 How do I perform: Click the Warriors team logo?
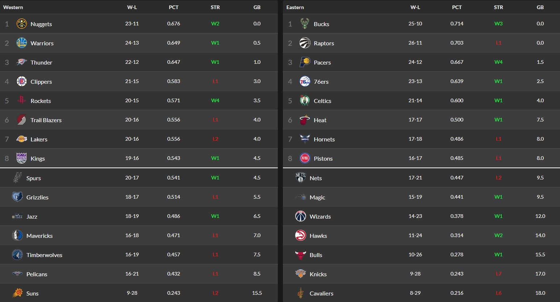pyautogui.click(x=22, y=43)
